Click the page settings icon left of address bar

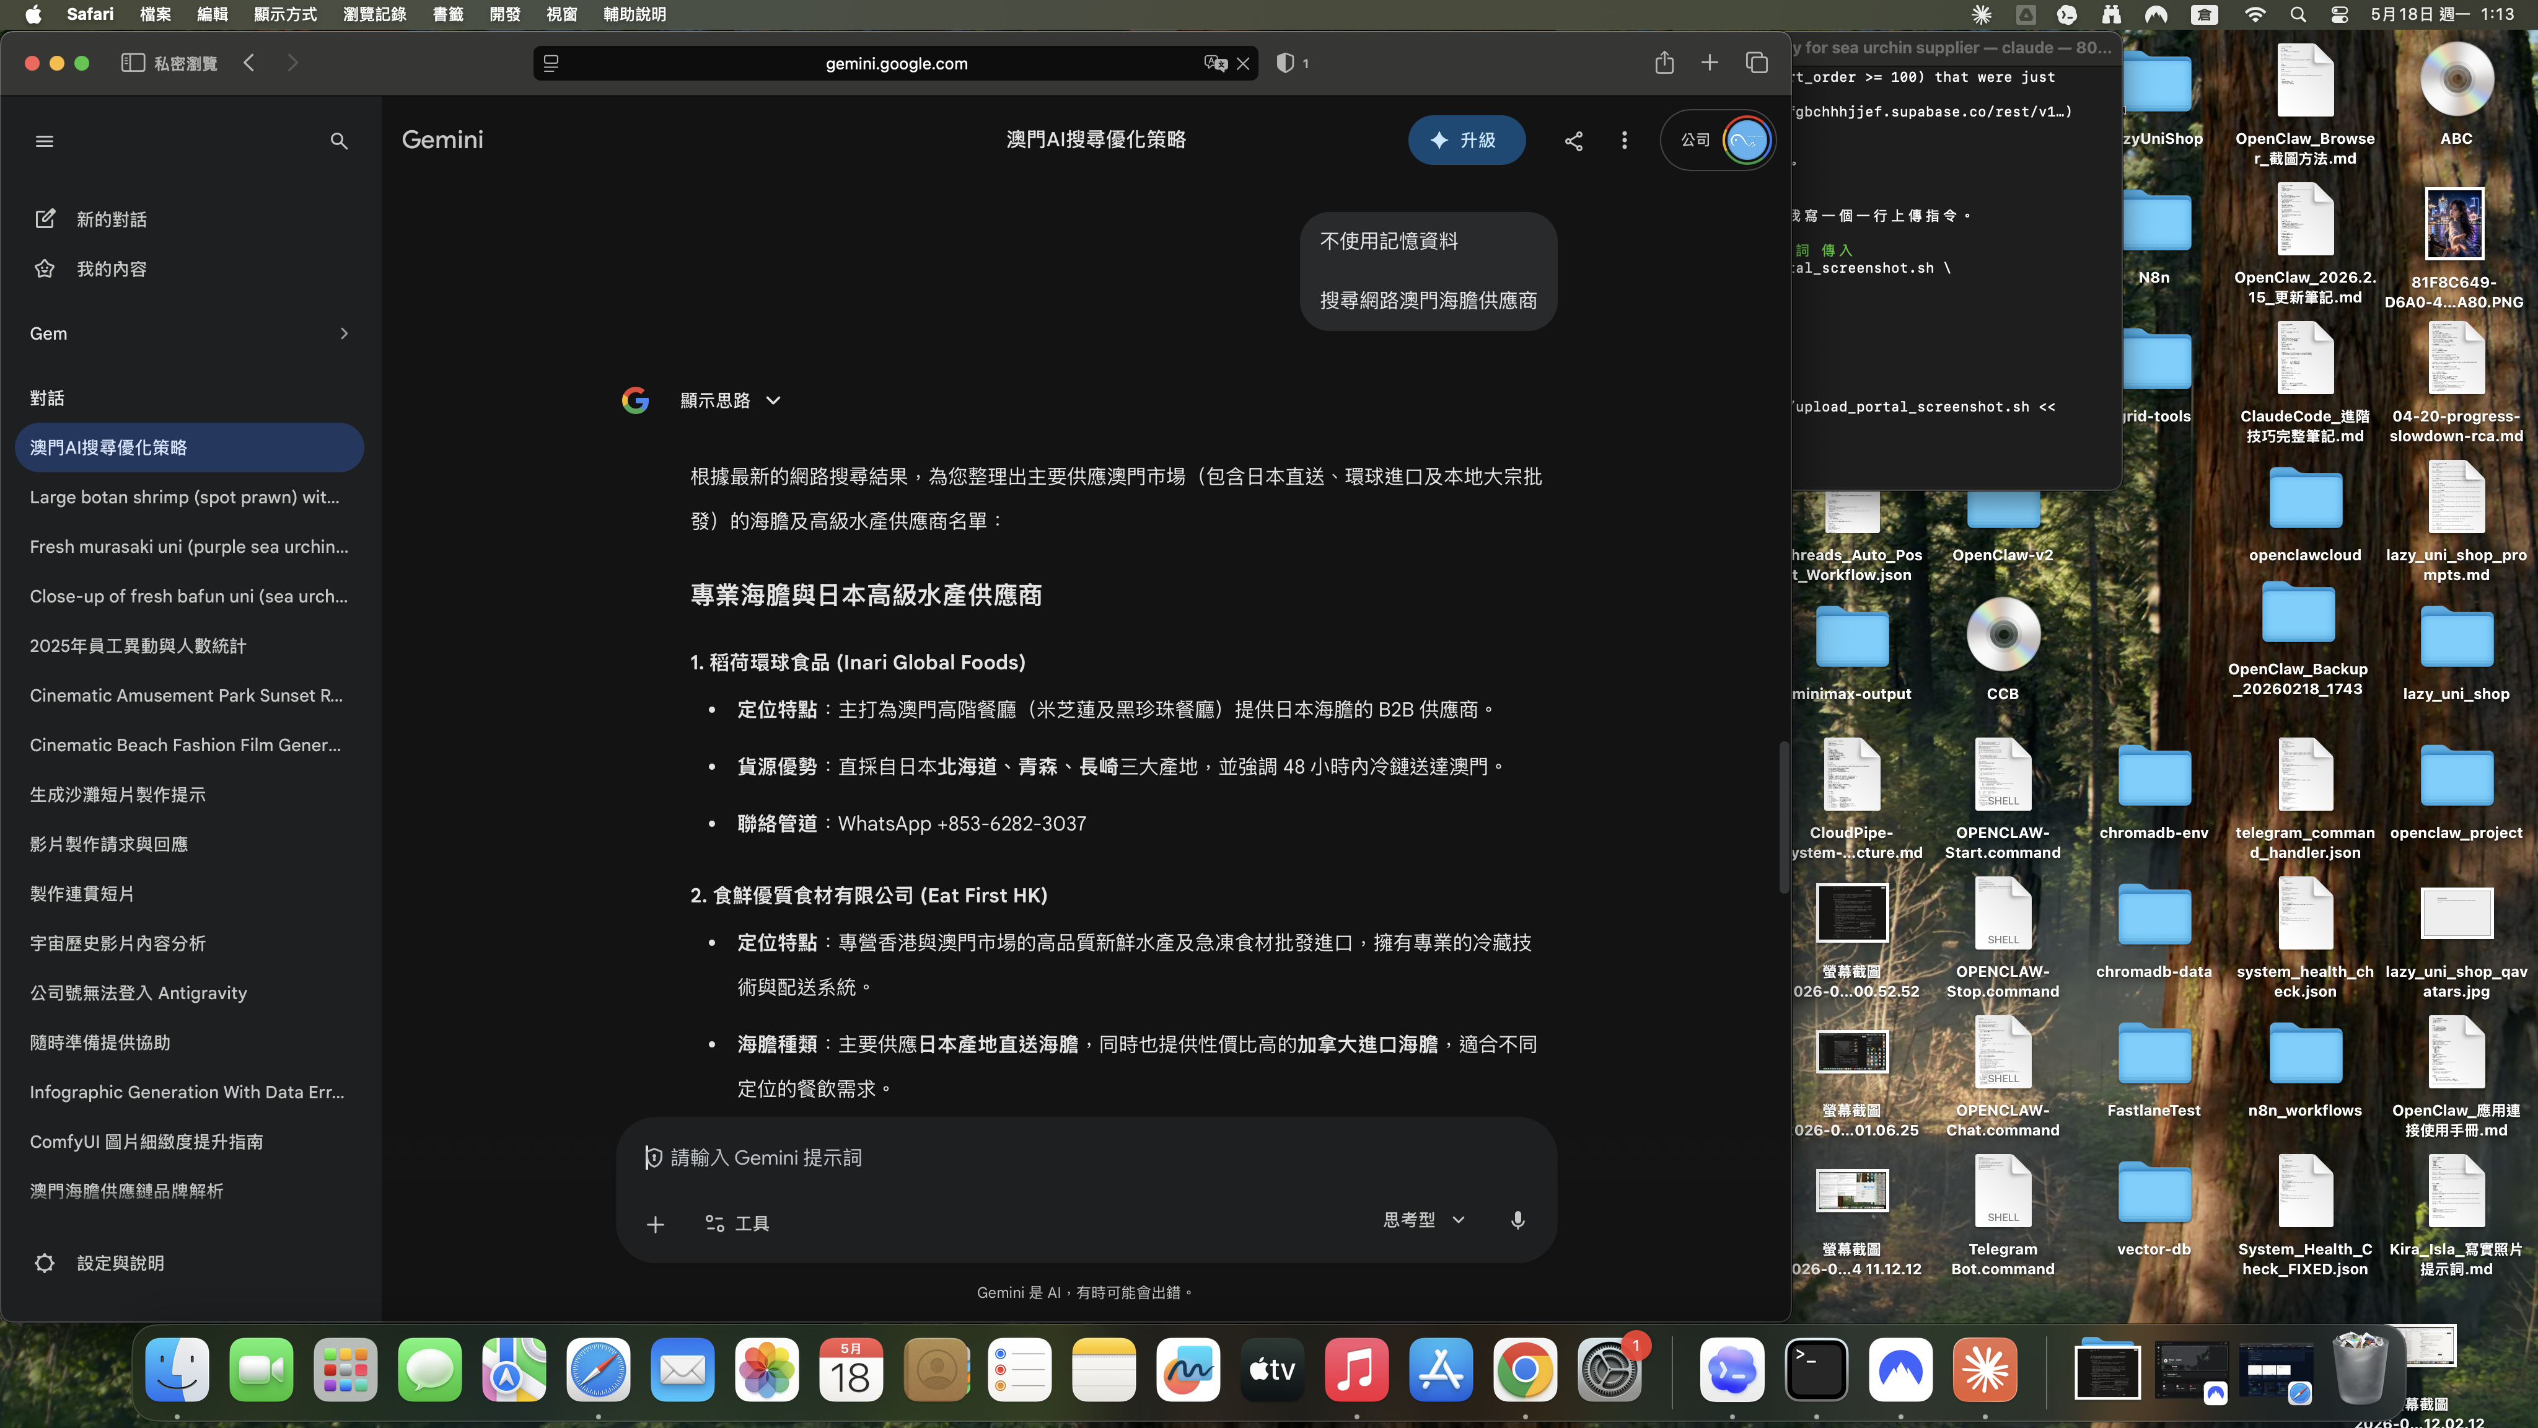[x=551, y=63]
